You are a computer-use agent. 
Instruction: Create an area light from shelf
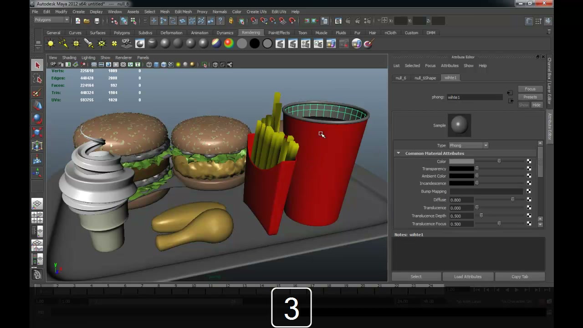[x=102, y=44]
